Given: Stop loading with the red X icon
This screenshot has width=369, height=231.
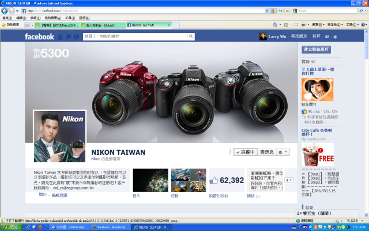Looking at the screenshot, I should (x=287, y=11).
